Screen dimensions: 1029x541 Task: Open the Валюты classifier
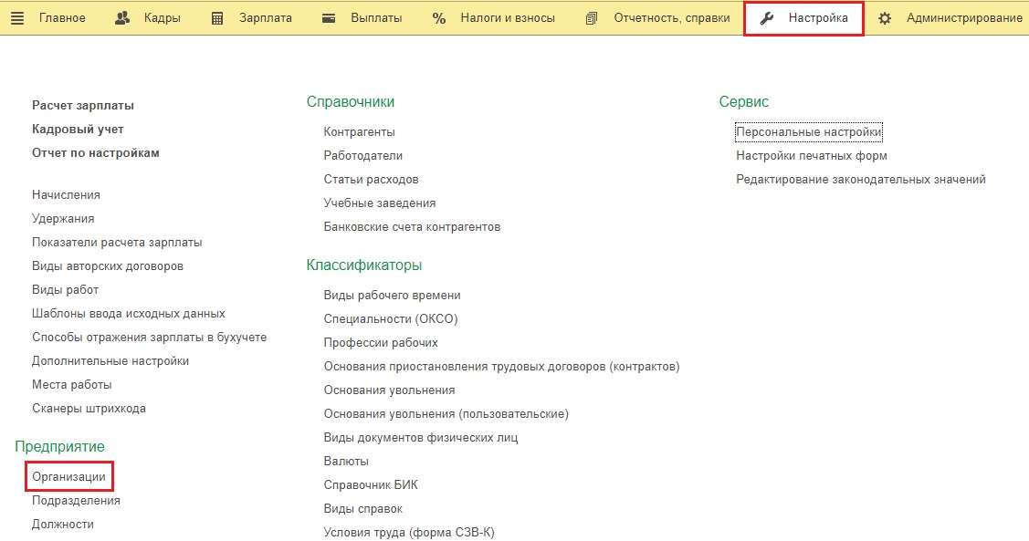click(346, 461)
